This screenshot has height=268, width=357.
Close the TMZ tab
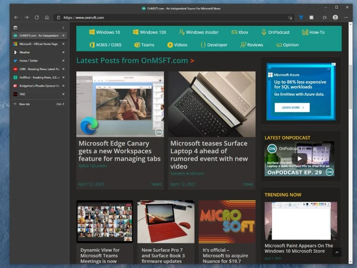coord(63,94)
